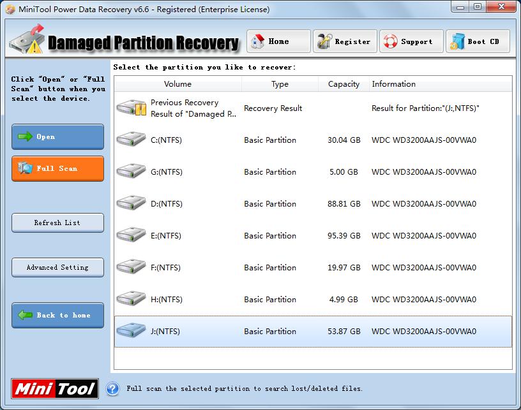The image size is (521, 410).
Task: Click the 4.99 GB capacity cell
Action: (344, 299)
